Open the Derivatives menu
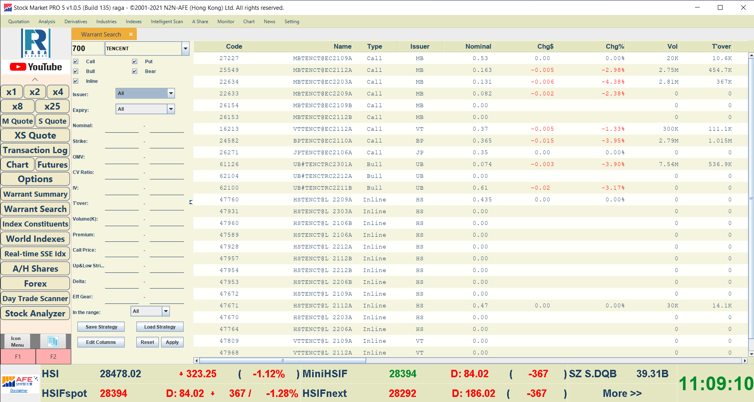Viewport: 754px width, 402px height. (76, 22)
